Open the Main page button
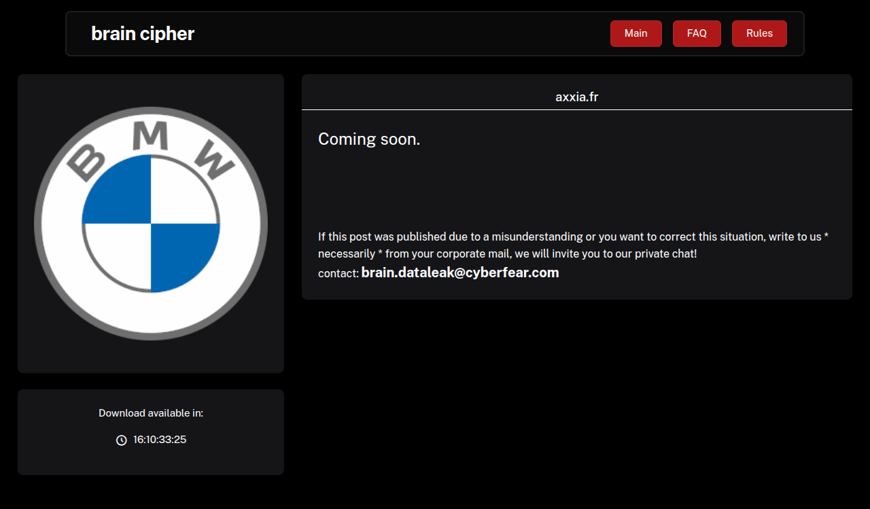This screenshot has height=509, width=870. coord(636,33)
